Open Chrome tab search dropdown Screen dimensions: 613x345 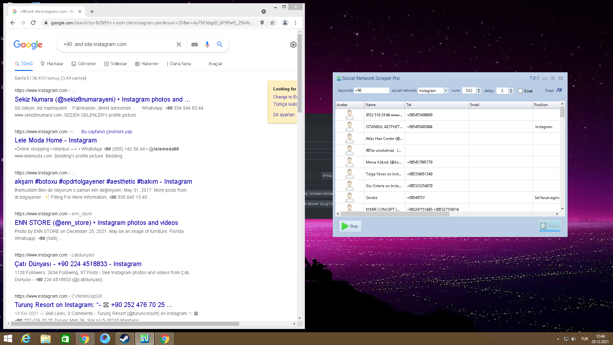pyautogui.click(x=264, y=11)
